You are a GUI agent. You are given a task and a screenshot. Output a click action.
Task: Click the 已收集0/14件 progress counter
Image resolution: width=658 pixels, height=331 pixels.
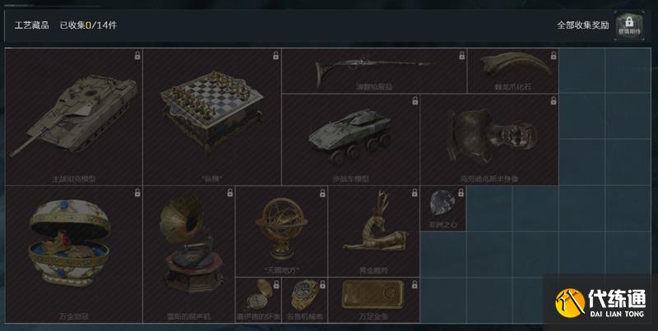click(x=88, y=25)
